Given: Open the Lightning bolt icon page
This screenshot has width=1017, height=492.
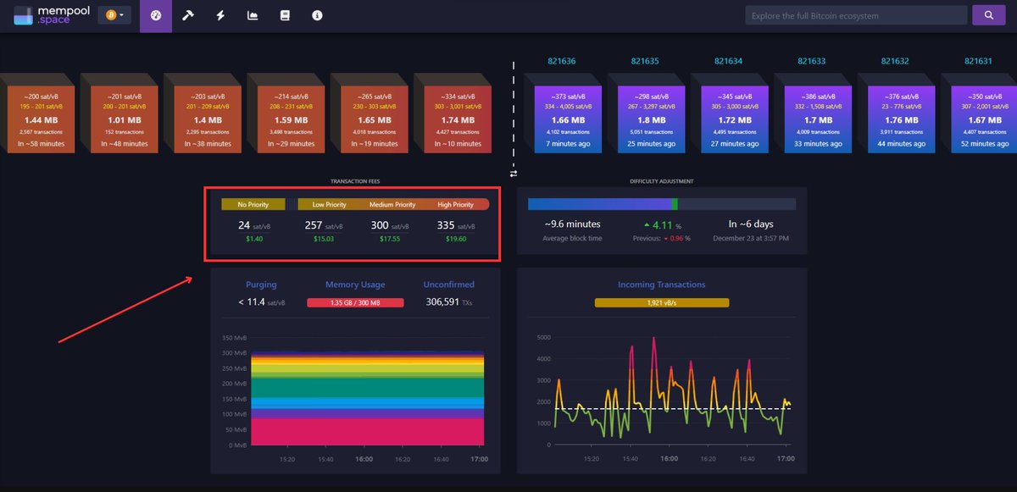Looking at the screenshot, I should [x=220, y=15].
